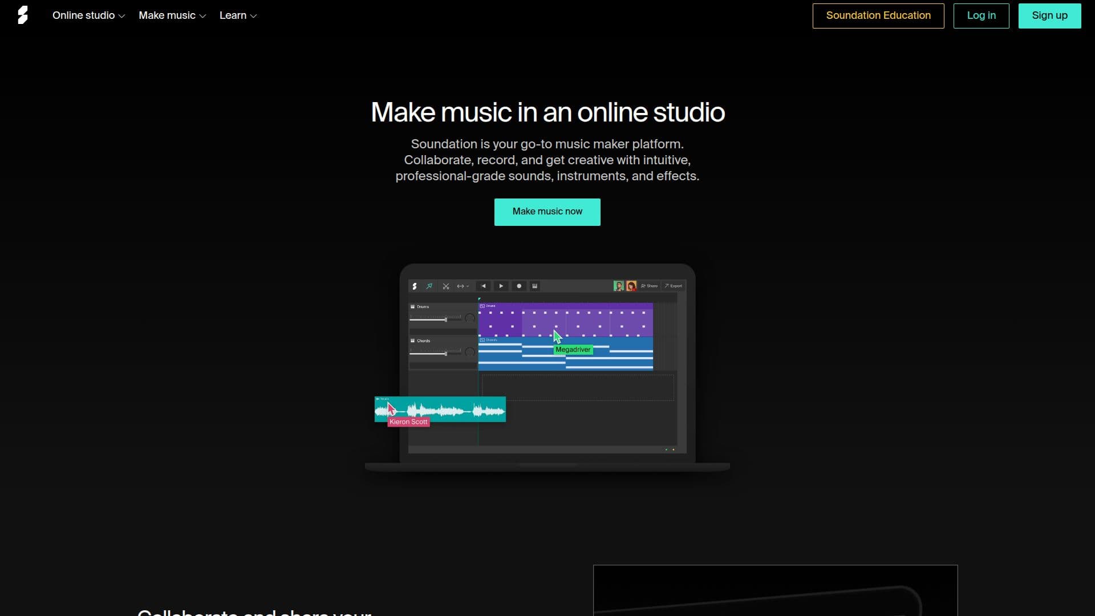The height and width of the screenshot is (616, 1095).
Task: Expand the Make music menu
Action: 172,15
